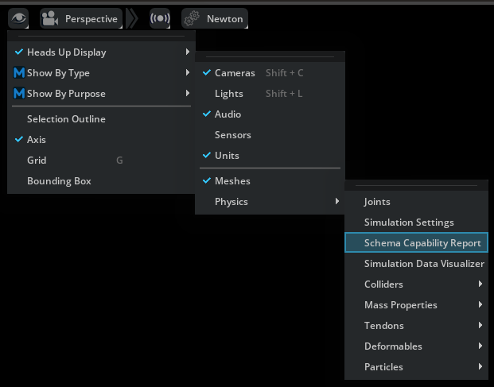Enable Sensors visibility option
The image size is (494, 387).
click(270, 135)
